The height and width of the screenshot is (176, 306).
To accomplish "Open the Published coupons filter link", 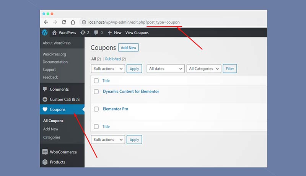I will [113, 59].
